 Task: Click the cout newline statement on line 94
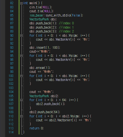(x=40, y=52)
